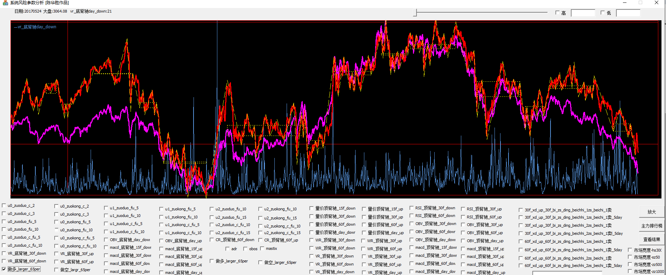Select macd_顶背驰_30f_down

(412, 255)
